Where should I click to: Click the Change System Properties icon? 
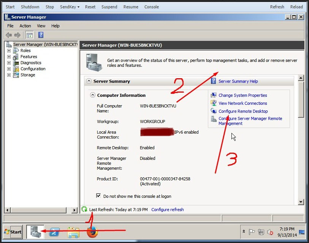coord(214,95)
